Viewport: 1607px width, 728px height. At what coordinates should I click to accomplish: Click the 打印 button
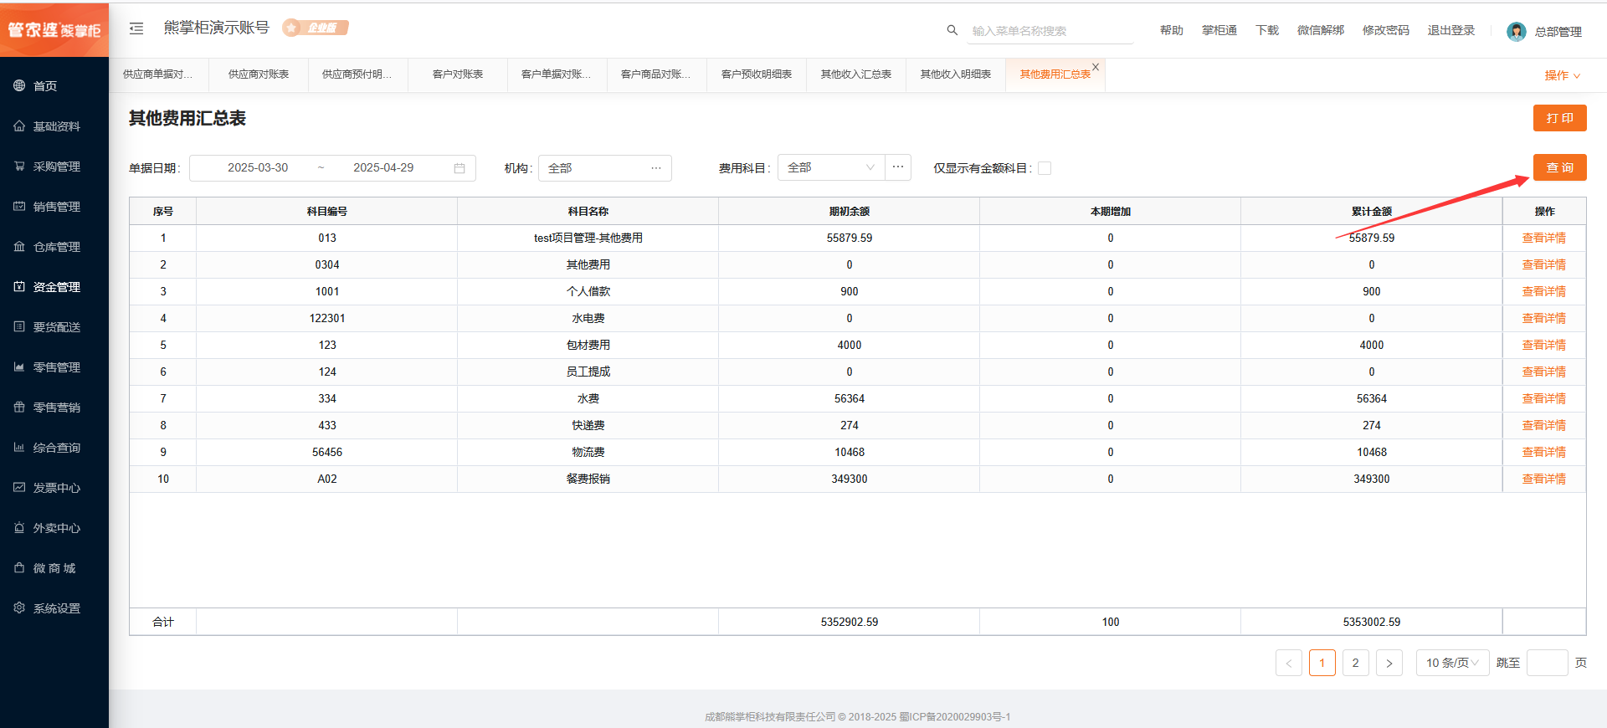[1560, 118]
